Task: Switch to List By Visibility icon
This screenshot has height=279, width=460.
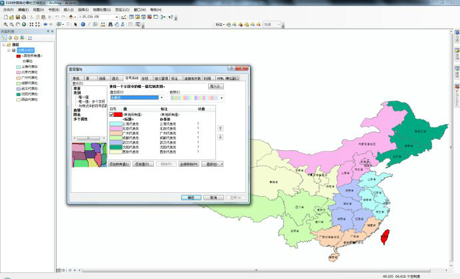Action: [16, 38]
